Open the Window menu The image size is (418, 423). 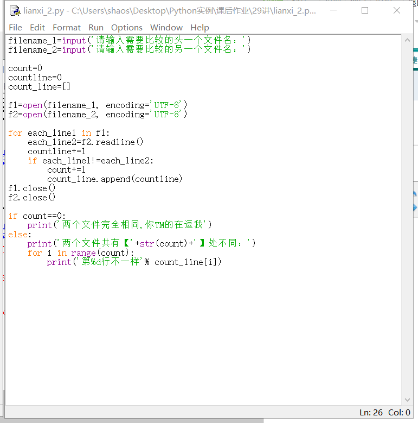166,27
